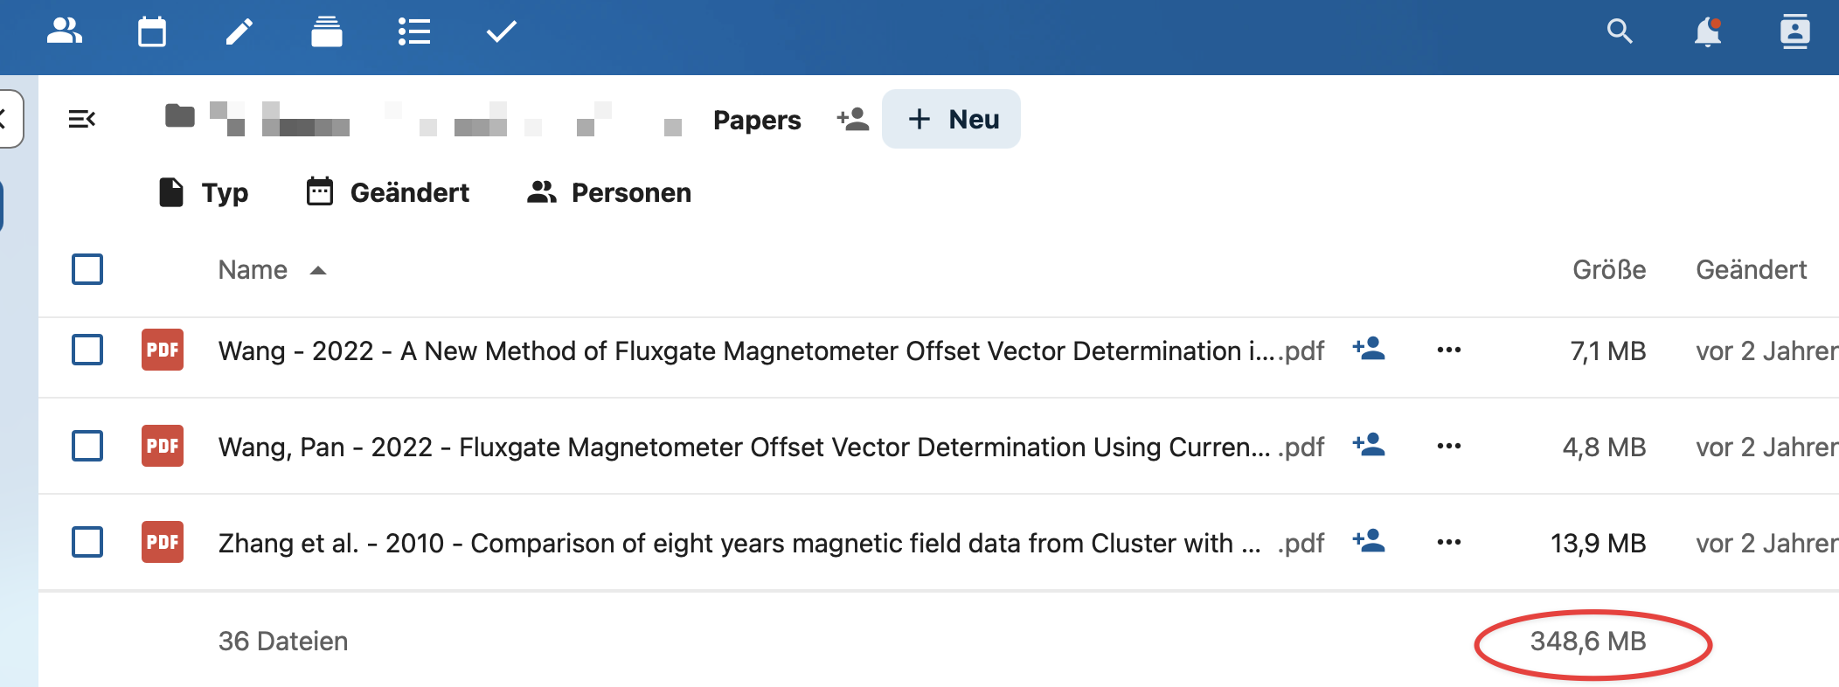This screenshot has width=1839, height=687.
Task: Open the Typ filter dropdown
Action: click(x=205, y=192)
